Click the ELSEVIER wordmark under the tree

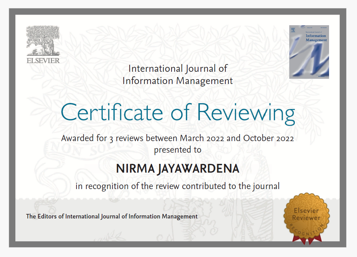pos(43,61)
